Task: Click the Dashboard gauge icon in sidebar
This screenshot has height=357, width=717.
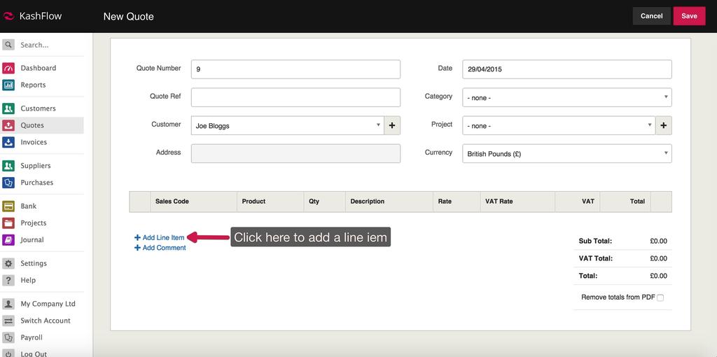Action: pyautogui.click(x=8, y=68)
